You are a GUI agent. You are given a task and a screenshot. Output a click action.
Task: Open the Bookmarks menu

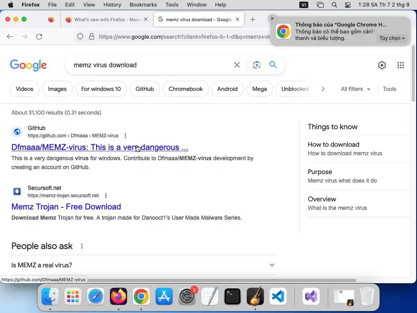(143, 5)
